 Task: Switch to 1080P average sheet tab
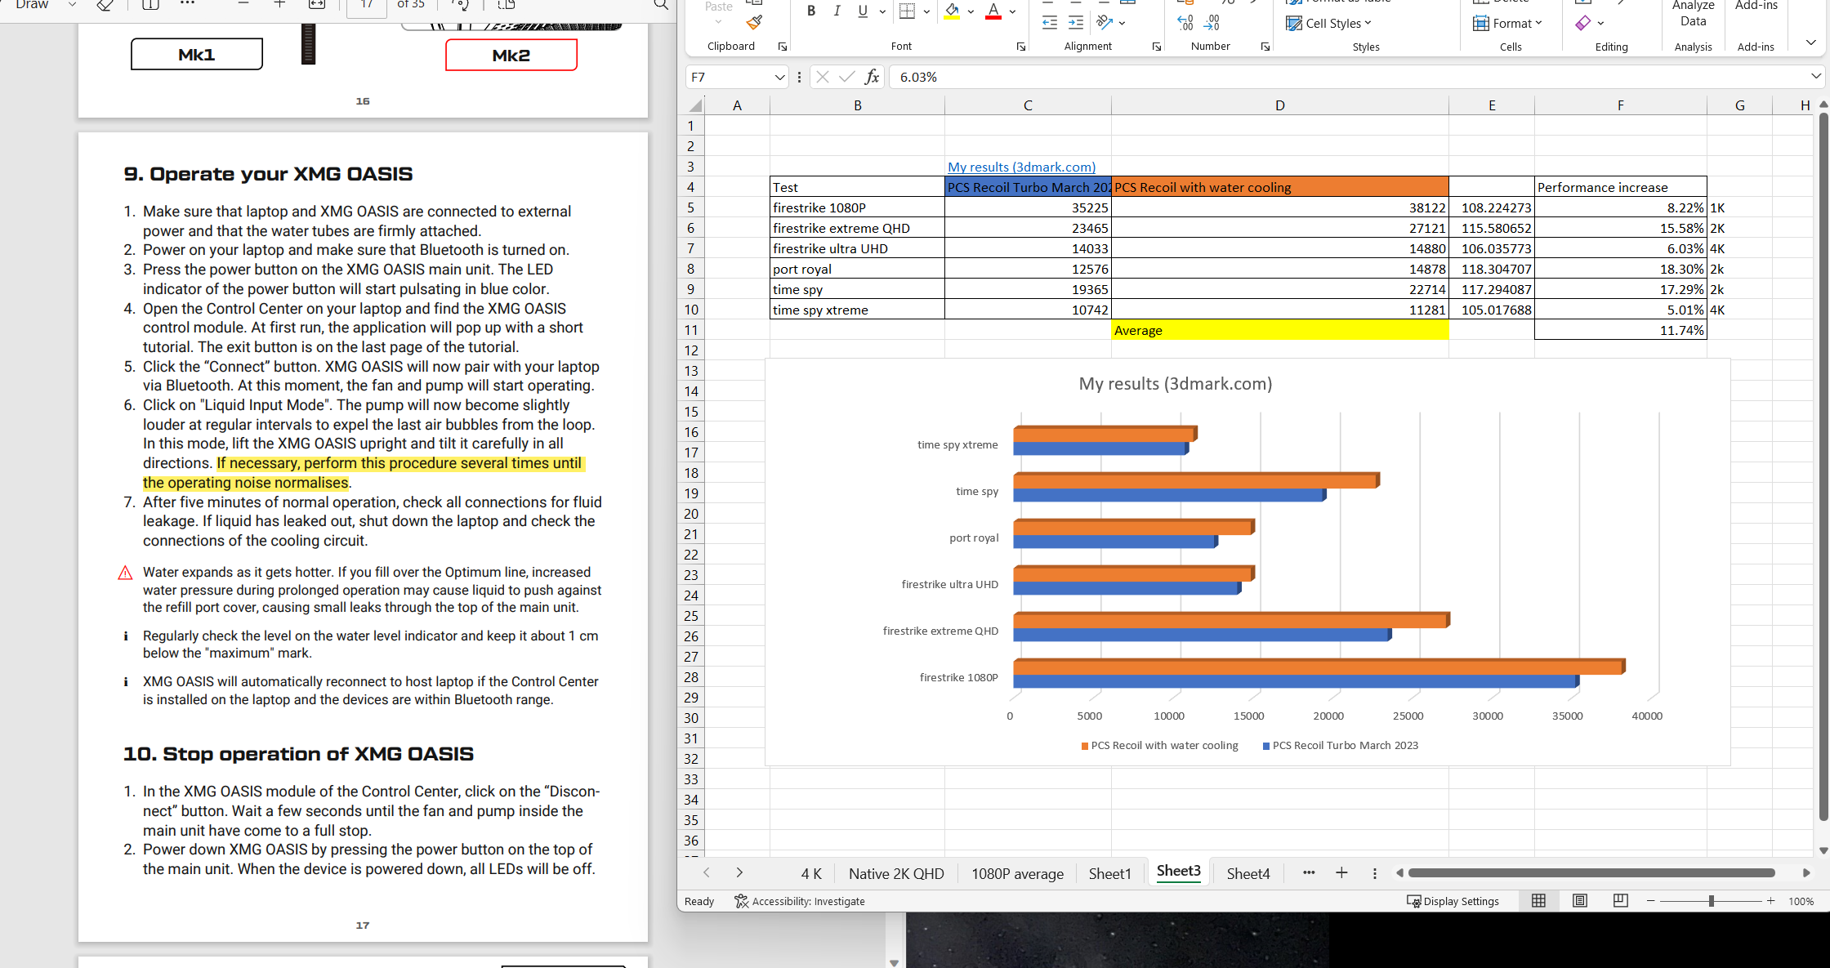click(x=1017, y=873)
